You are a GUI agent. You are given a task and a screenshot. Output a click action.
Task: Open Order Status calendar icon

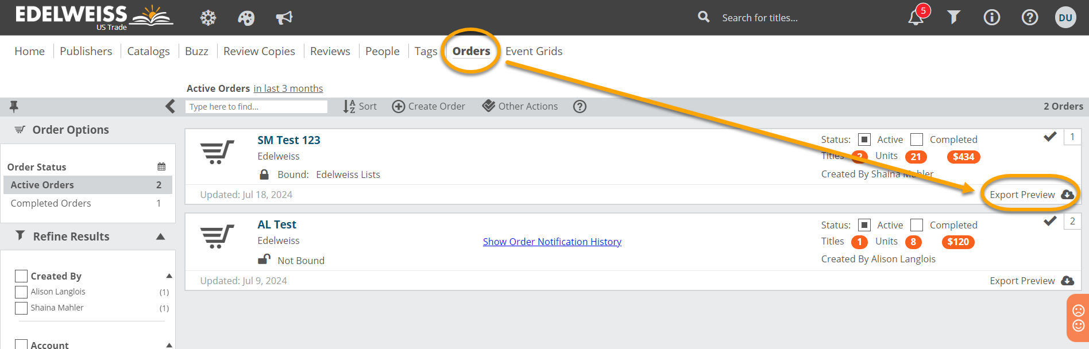coord(161,166)
